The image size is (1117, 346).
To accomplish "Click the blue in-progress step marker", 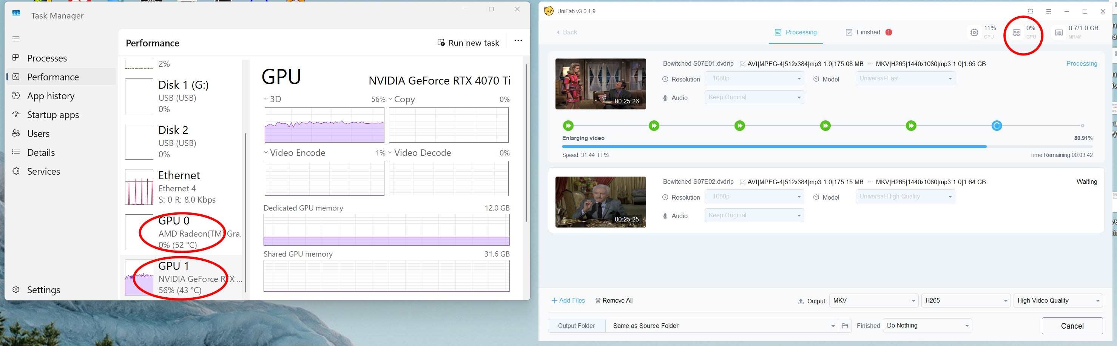I will (997, 126).
